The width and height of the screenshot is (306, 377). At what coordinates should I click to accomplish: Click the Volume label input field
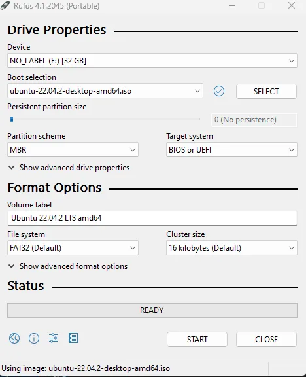152,218
